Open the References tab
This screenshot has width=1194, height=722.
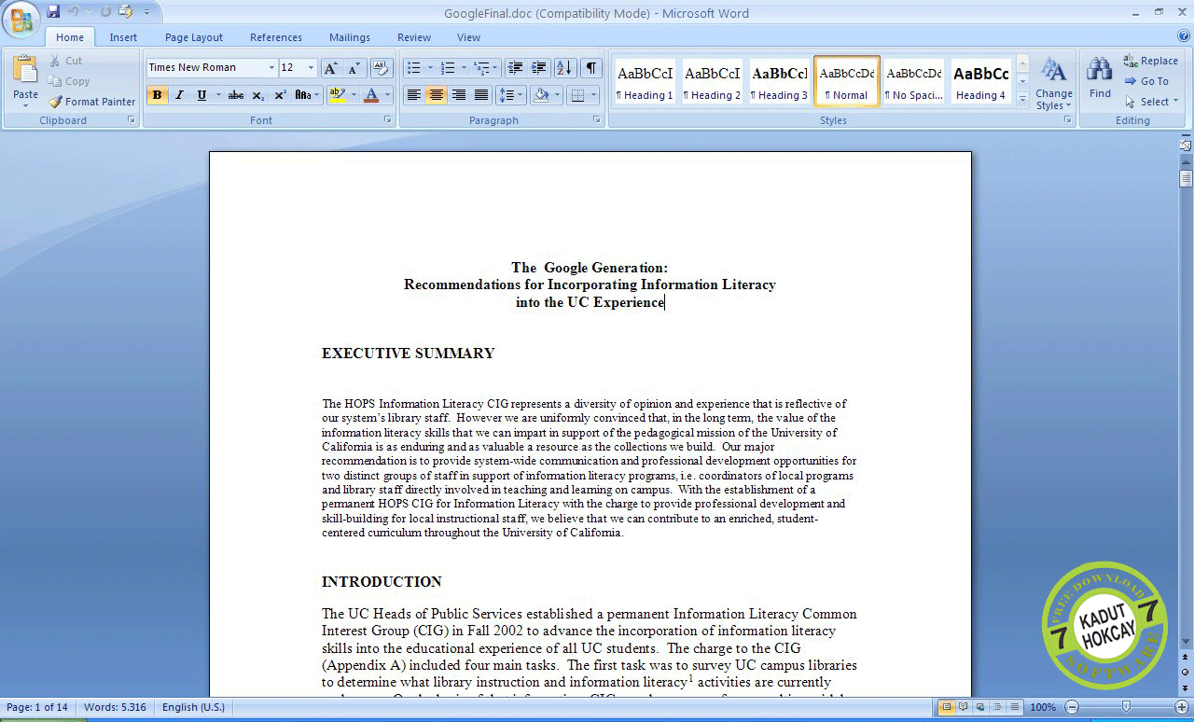pyautogui.click(x=276, y=37)
